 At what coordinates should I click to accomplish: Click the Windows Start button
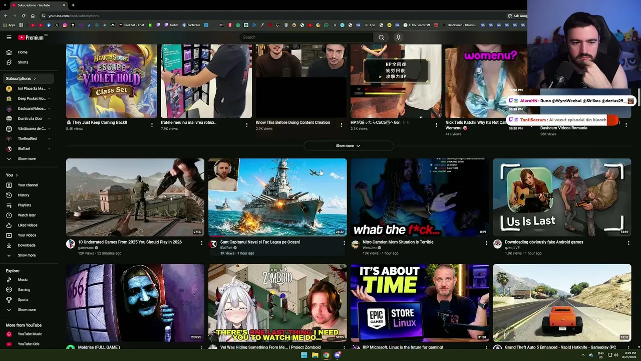pyautogui.click(x=304, y=355)
